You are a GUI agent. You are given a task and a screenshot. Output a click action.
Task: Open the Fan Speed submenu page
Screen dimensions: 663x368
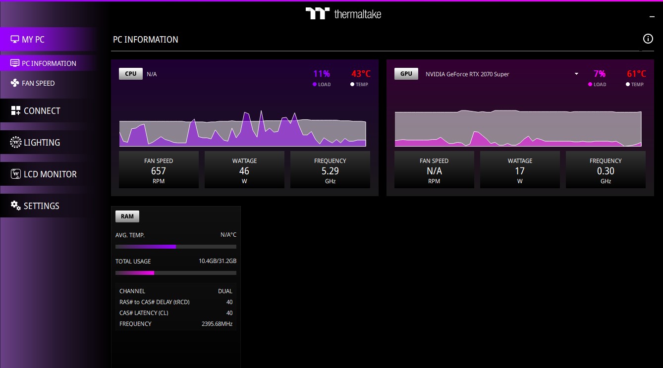[38, 83]
